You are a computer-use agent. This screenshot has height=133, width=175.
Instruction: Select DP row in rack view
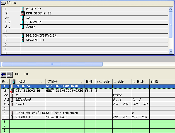pyautogui.click(x=85, y=18)
